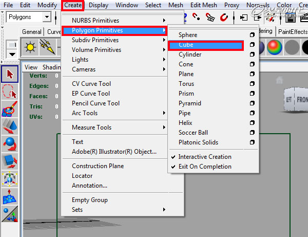308x237 pixels.
Task: Open the Edit Mesh menu
Action: pyautogui.click(x=204, y=5)
